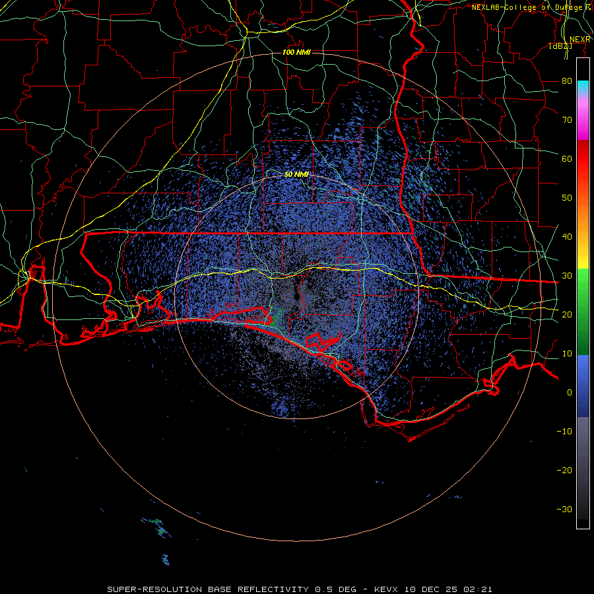Click the 20 value on dBZ scale
This screenshot has width=594, height=594.
tap(567, 314)
